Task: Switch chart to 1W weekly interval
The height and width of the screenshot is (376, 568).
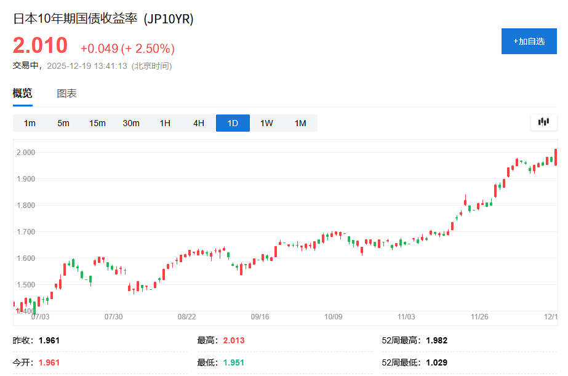Action: coord(266,123)
